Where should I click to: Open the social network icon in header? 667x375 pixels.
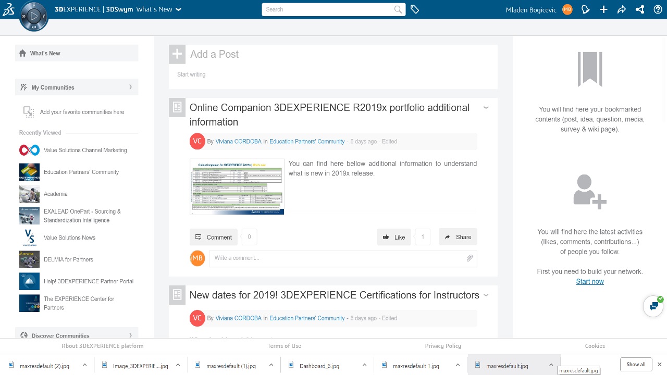click(x=640, y=9)
